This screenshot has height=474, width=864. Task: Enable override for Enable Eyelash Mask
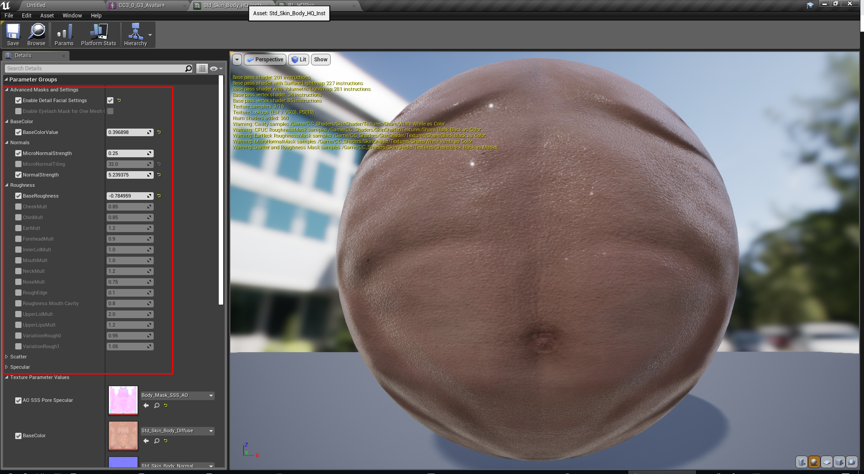[18, 111]
